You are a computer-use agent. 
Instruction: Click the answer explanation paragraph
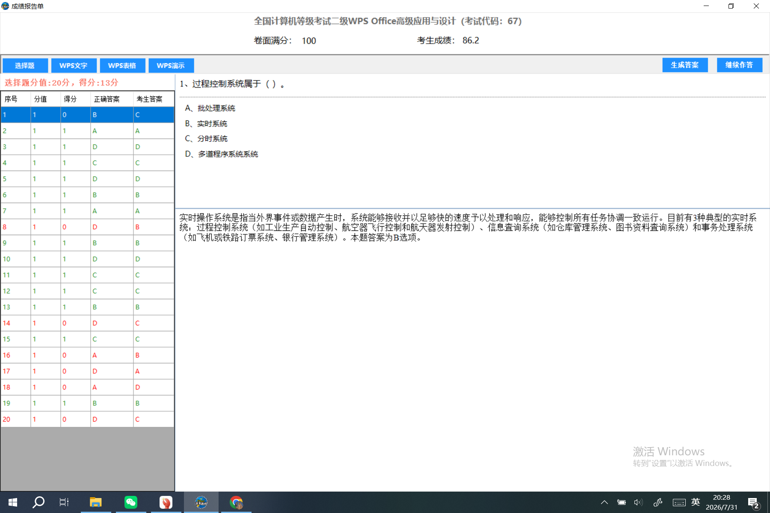click(468, 227)
